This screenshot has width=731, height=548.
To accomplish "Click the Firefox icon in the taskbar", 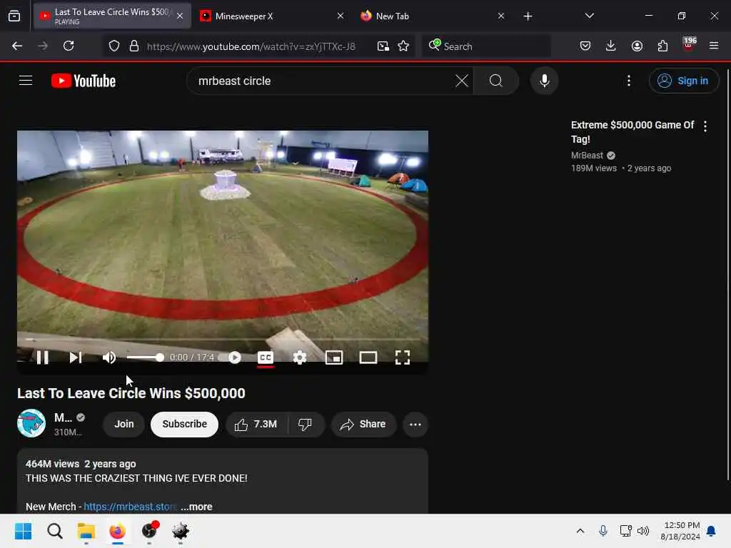I will coord(118,531).
